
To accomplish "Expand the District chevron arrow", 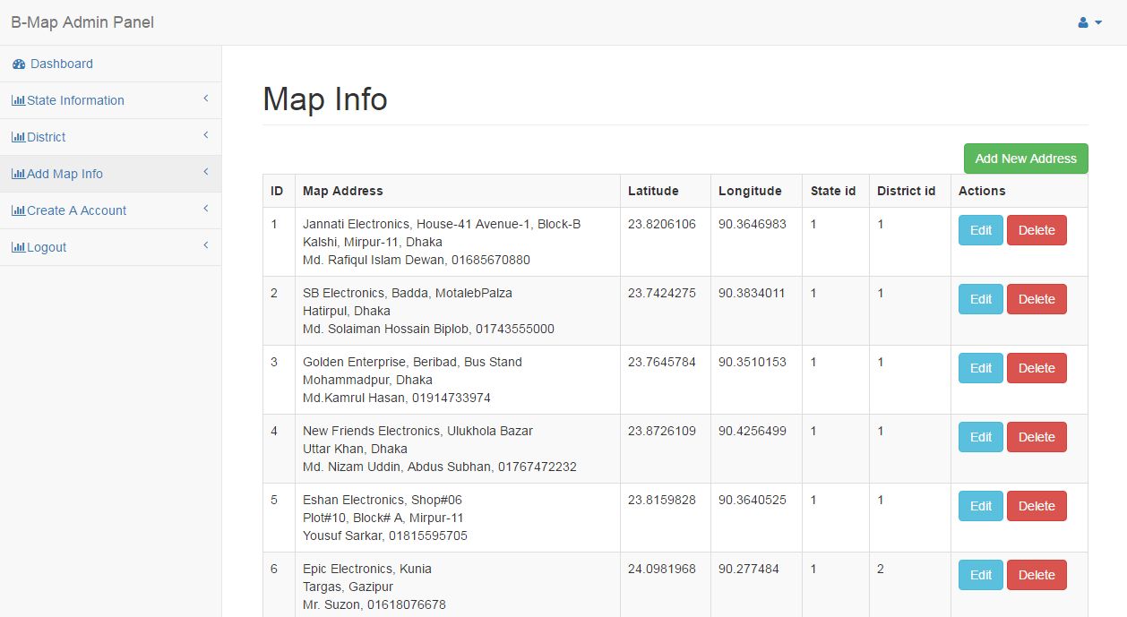I will [205, 135].
